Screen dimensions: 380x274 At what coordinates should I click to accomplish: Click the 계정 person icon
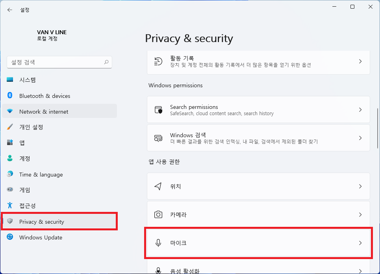click(10, 158)
